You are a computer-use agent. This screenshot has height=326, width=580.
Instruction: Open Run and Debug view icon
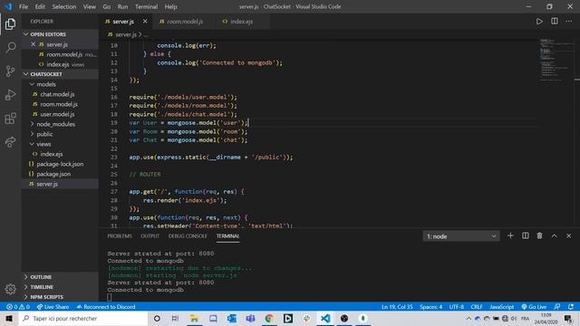[x=10, y=94]
